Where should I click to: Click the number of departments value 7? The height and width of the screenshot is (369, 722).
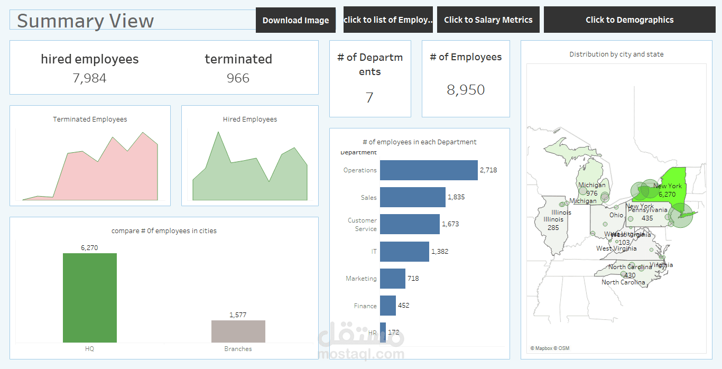[369, 97]
